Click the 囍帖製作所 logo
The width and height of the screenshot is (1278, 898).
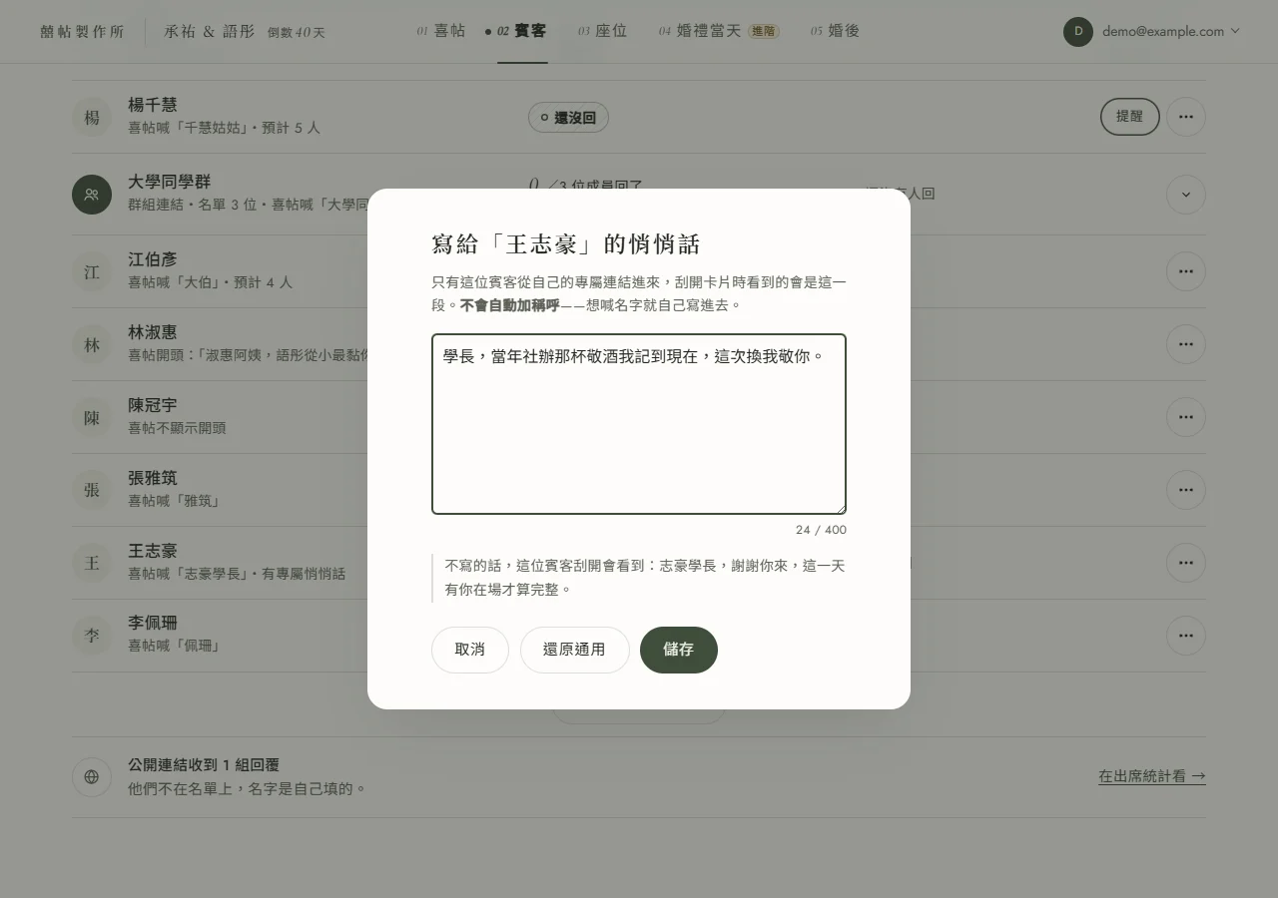point(83,32)
